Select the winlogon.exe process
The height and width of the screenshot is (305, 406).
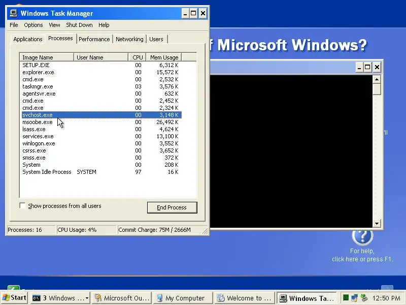tap(101, 143)
